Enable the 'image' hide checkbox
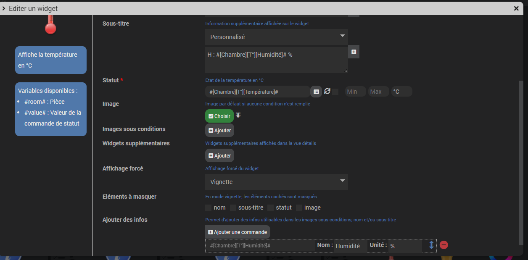Image resolution: width=528 pixels, height=260 pixels. coord(299,207)
